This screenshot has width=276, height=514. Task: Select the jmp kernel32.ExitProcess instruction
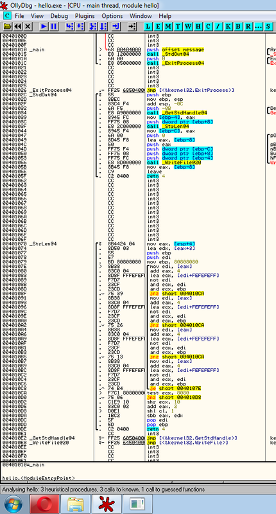pyautogui.click(x=191, y=90)
